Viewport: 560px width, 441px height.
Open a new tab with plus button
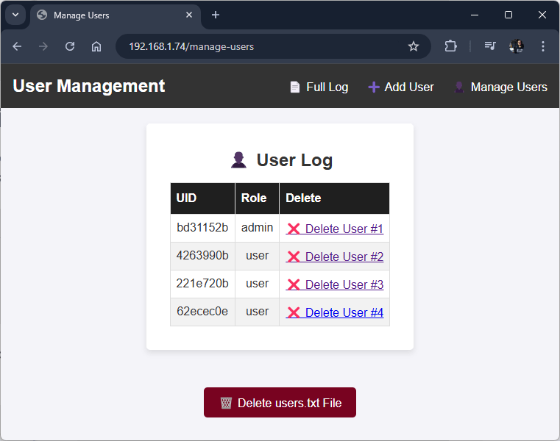(x=216, y=15)
